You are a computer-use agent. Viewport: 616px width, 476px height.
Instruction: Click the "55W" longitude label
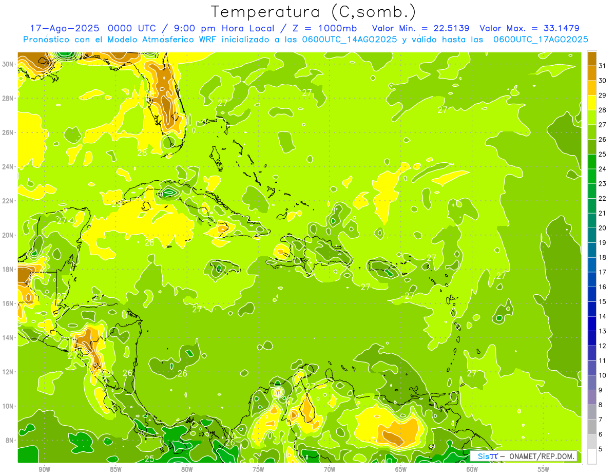pyautogui.click(x=544, y=469)
